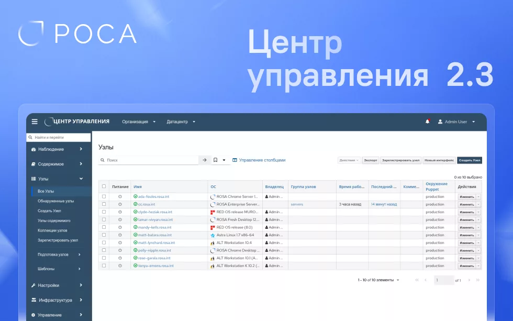Sort by the Имя column header
This screenshot has width=513, height=321.
click(137, 186)
